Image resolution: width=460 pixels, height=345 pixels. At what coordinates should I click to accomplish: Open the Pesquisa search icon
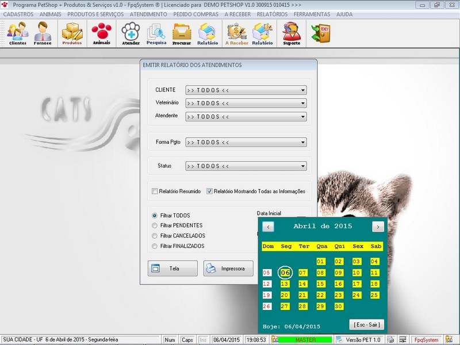(156, 33)
